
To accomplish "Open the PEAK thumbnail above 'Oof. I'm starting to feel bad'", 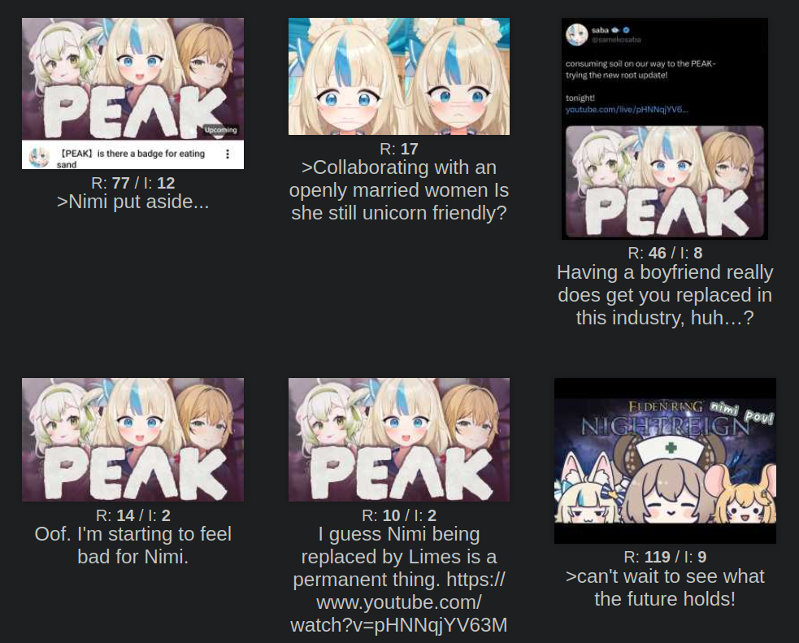I will (132, 439).
